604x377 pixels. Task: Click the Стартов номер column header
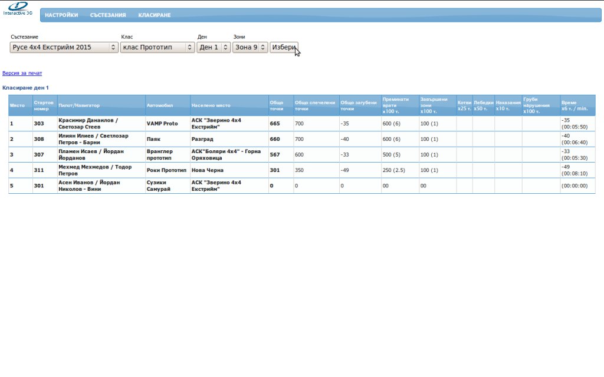[45, 105]
